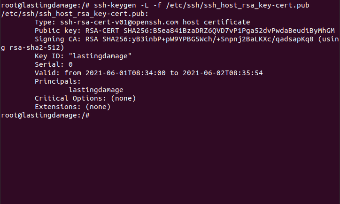Click the Key ID "lastingdamage" value
This screenshot has width=340, height=204.
[x=100, y=56]
